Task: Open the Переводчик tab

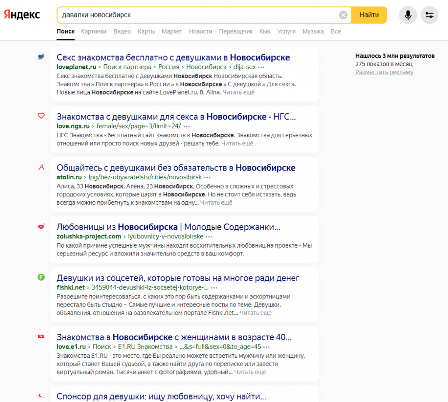Action: (x=236, y=31)
